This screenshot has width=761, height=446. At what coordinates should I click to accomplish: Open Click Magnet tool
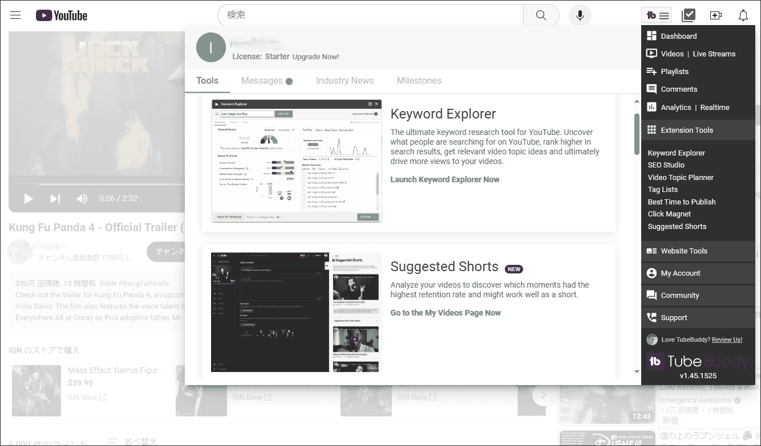[669, 214]
